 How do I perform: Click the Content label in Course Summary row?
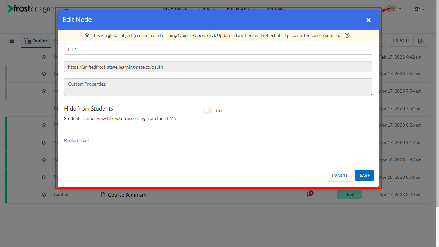point(62,194)
